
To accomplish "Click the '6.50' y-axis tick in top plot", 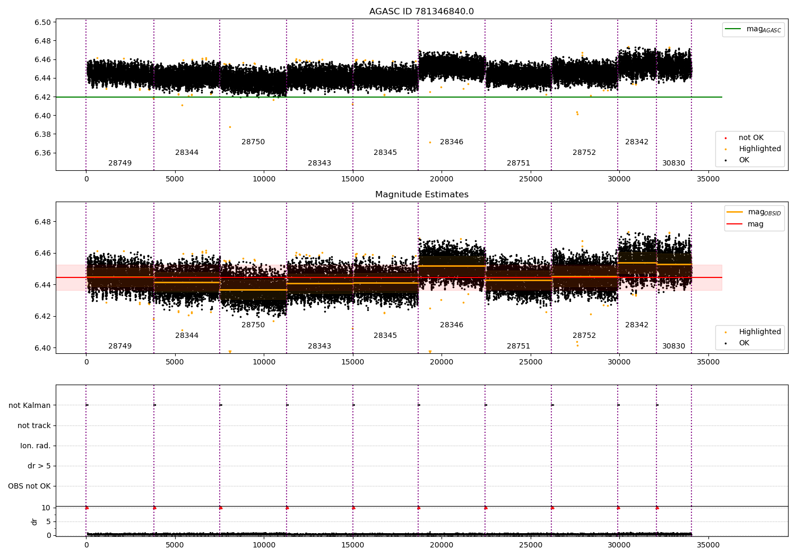I will [44, 22].
